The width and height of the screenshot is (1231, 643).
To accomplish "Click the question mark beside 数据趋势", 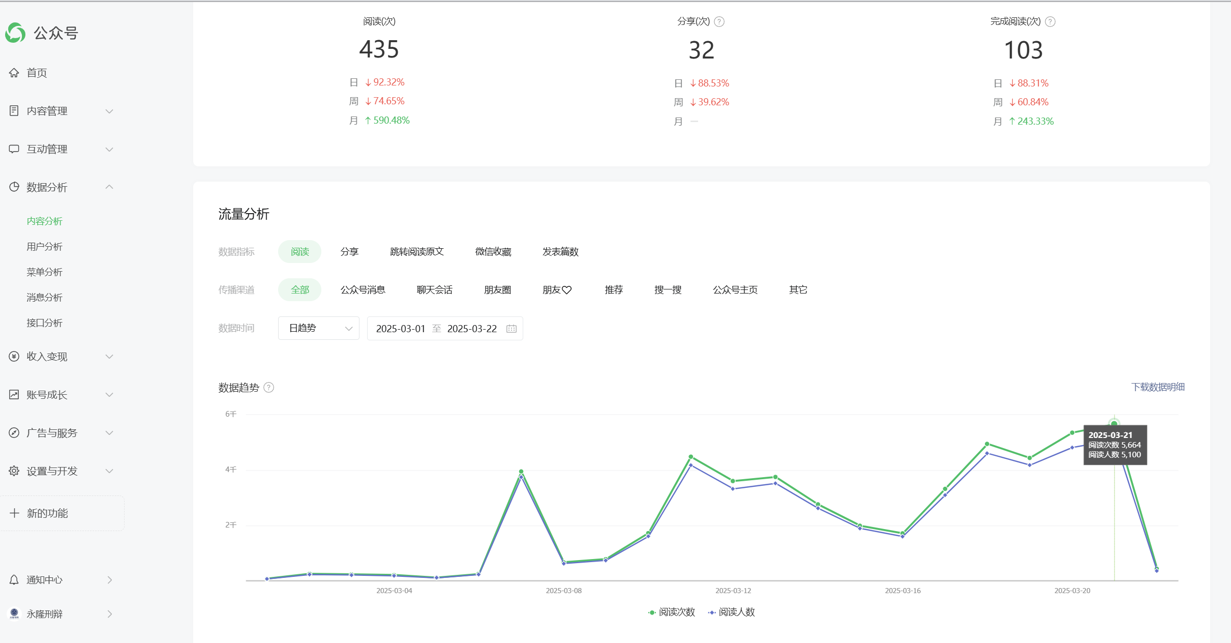I will tap(269, 388).
